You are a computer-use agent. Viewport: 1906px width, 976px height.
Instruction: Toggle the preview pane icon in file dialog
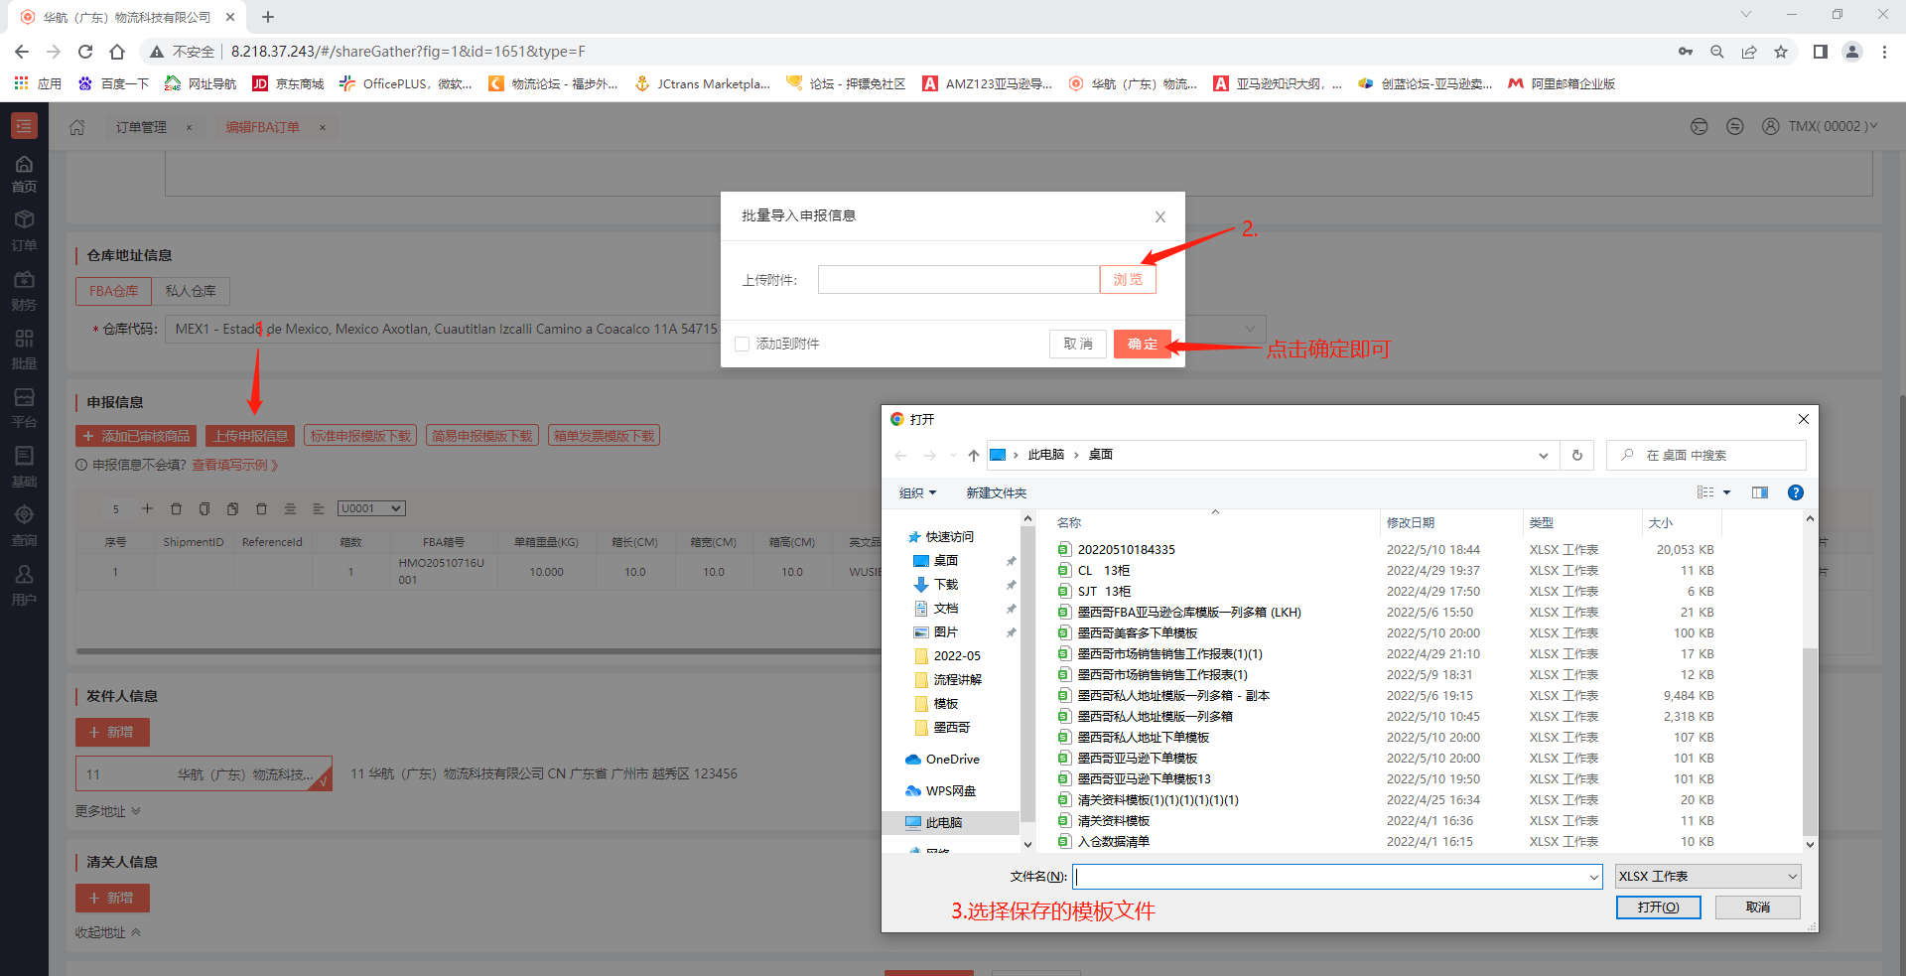tap(1759, 492)
